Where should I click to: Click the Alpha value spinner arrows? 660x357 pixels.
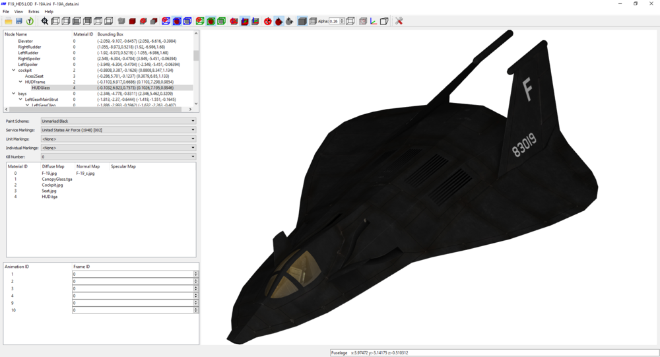pyautogui.click(x=342, y=21)
